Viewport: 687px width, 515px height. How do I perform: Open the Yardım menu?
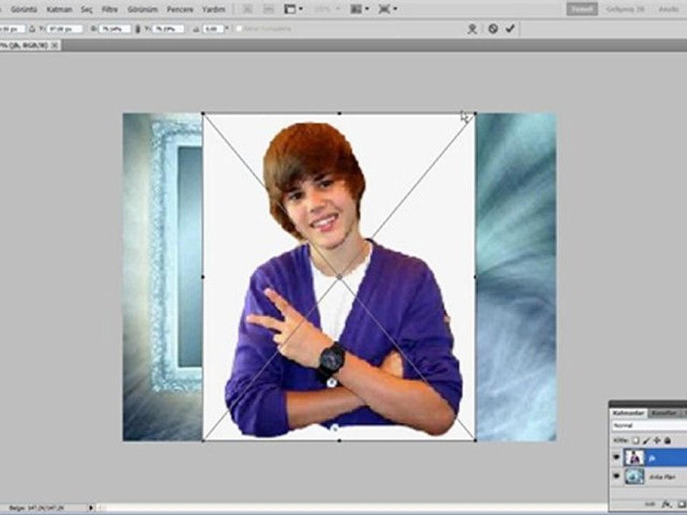214,9
